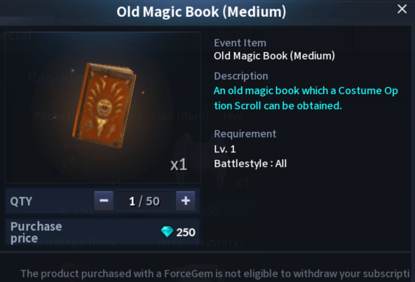Click the dialog title Old Magic Book (Medium)
The width and height of the screenshot is (415, 282).
[201, 12]
